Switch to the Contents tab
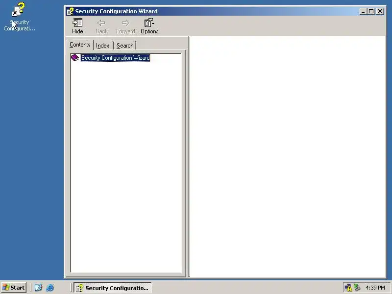Image resolution: width=392 pixels, height=294 pixels. [80, 45]
